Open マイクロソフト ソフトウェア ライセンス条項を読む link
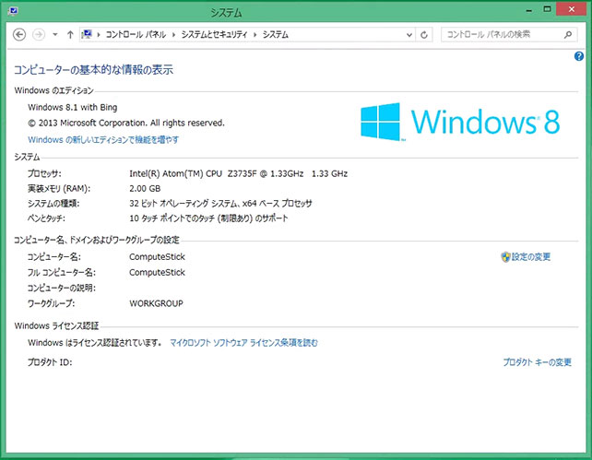592x460 pixels. (x=243, y=343)
